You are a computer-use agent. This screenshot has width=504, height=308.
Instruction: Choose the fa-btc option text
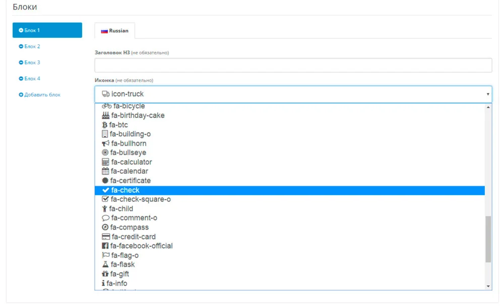(118, 125)
